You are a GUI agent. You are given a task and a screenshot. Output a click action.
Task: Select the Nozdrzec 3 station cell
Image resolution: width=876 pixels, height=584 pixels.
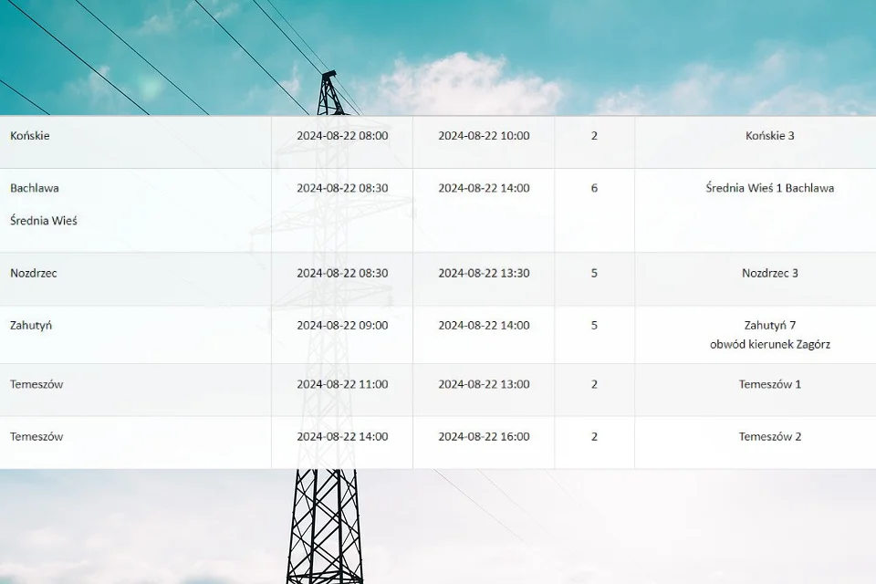pyautogui.click(x=756, y=279)
